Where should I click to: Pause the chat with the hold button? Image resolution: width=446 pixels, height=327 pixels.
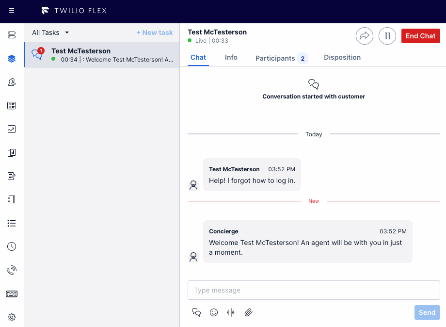[x=387, y=36]
